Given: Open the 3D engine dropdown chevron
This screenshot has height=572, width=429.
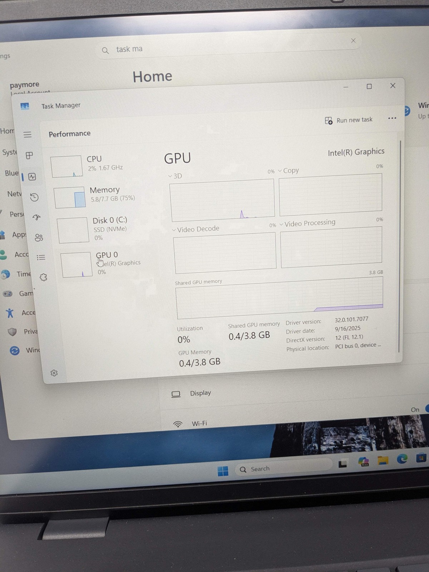Looking at the screenshot, I should 170,176.
